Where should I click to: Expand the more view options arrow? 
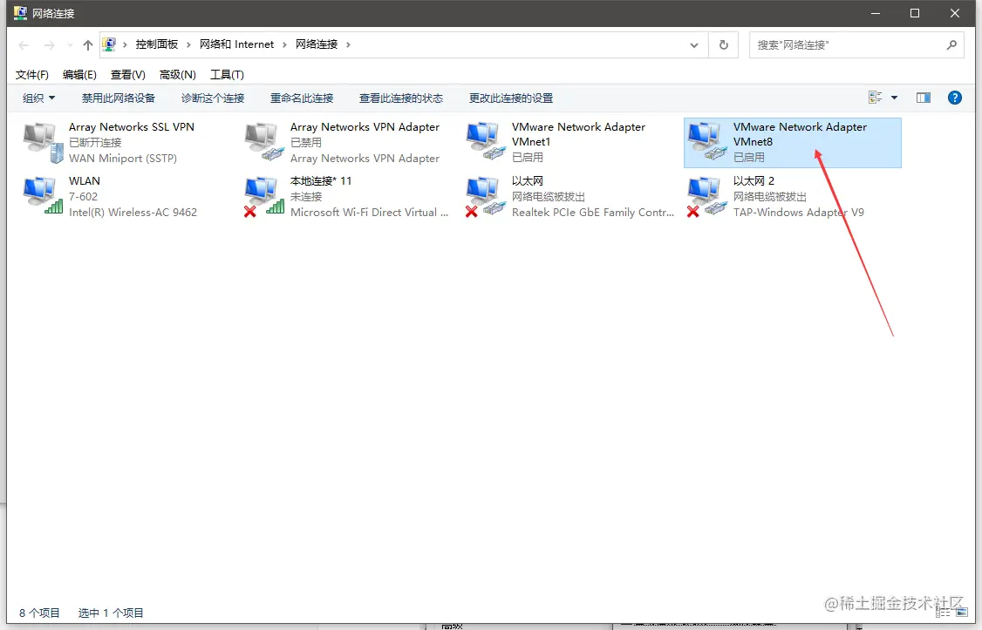point(894,98)
